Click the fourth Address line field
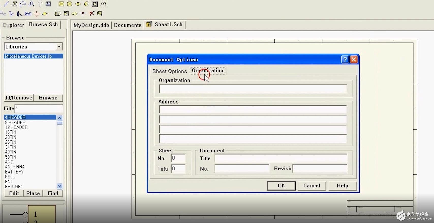The width and height of the screenshot is (434, 223). (253, 139)
